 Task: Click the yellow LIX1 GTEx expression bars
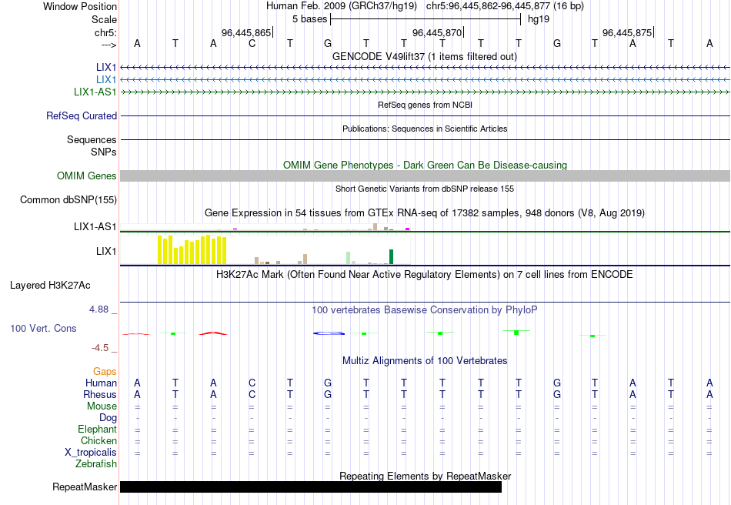click(x=192, y=250)
